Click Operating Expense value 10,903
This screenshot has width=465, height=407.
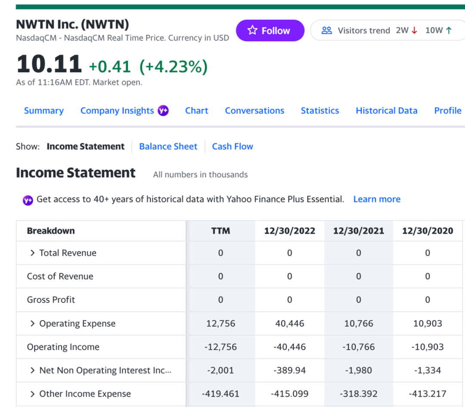click(x=428, y=324)
